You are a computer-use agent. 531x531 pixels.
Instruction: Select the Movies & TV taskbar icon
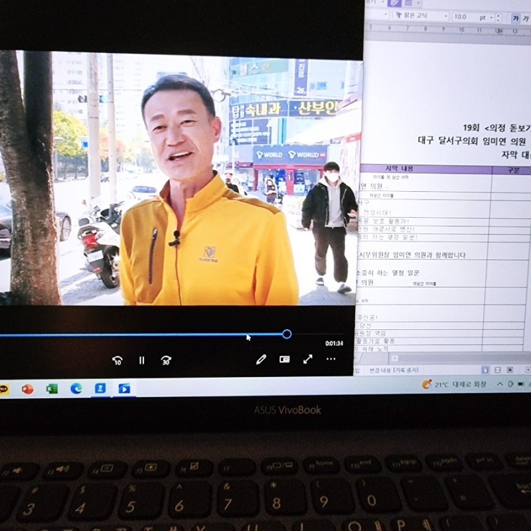[x=124, y=388]
